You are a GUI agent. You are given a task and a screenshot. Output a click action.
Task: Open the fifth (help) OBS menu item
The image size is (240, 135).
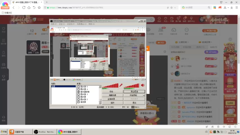point(91,24)
